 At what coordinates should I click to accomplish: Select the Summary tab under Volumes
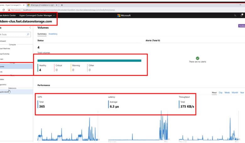click(x=42, y=34)
